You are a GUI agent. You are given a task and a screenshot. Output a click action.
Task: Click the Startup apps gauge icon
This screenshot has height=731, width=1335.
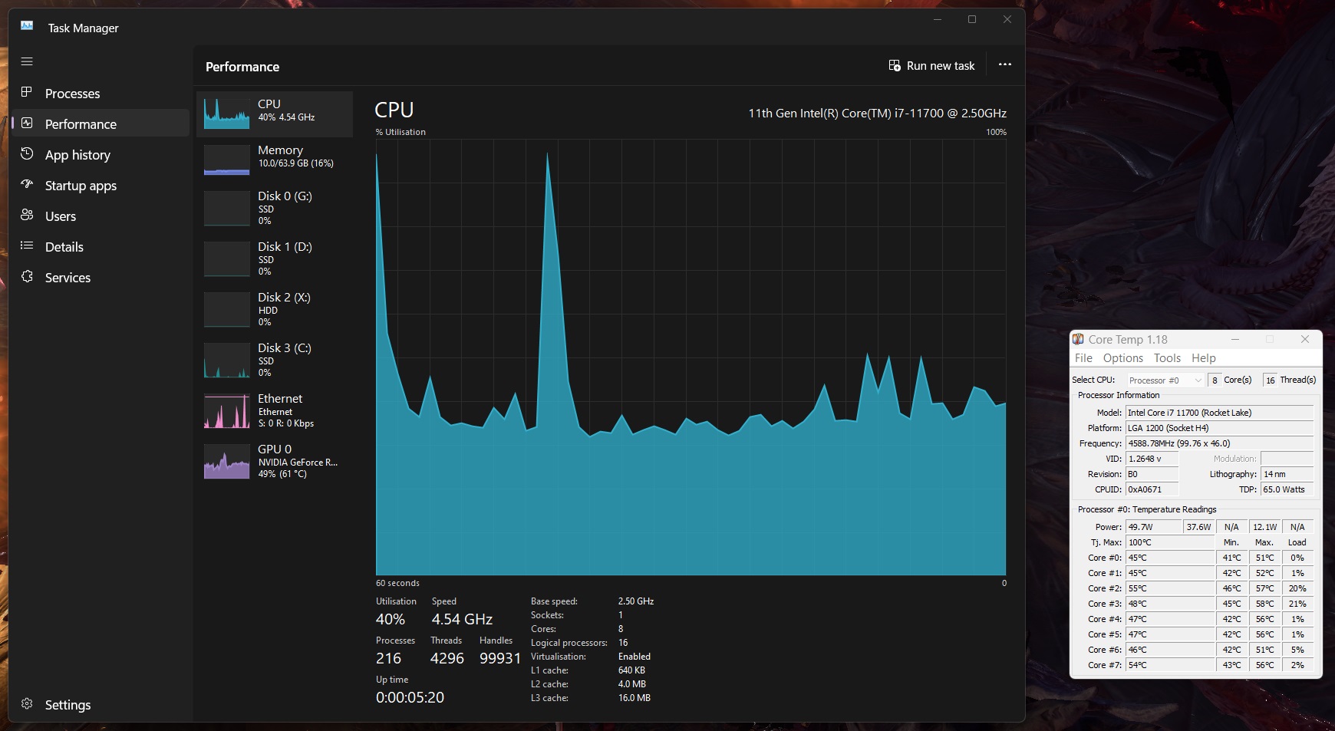27,185
